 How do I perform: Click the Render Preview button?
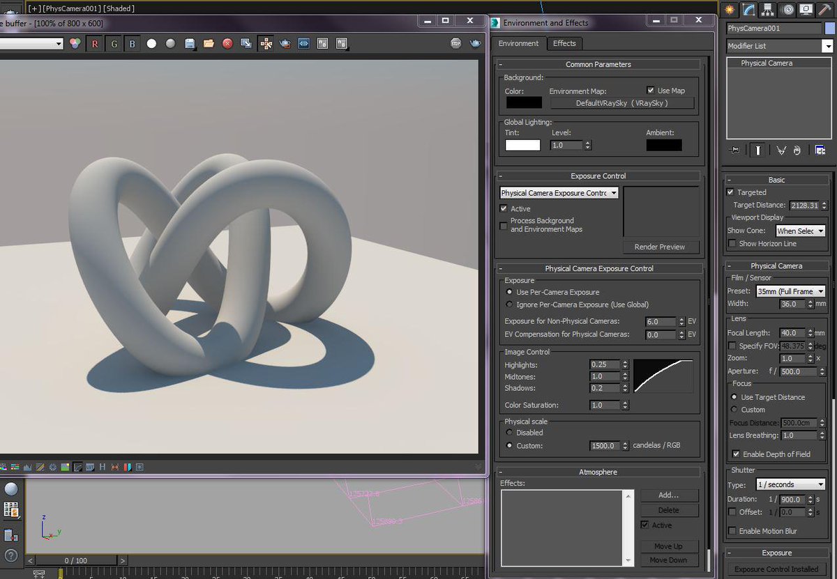point(659,247)
